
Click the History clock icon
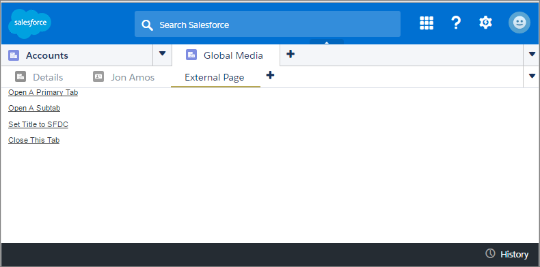click(490, 253)
